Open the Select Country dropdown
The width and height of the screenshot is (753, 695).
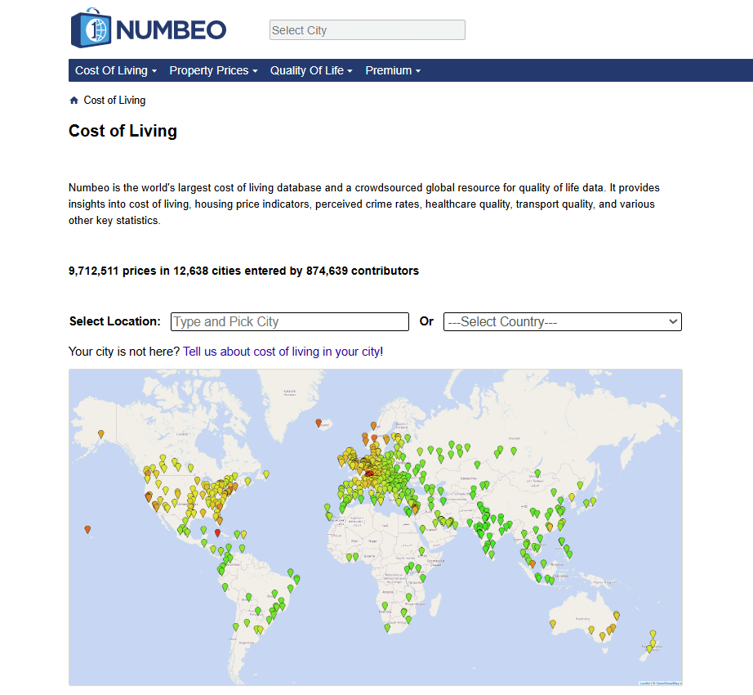(562, 321)
